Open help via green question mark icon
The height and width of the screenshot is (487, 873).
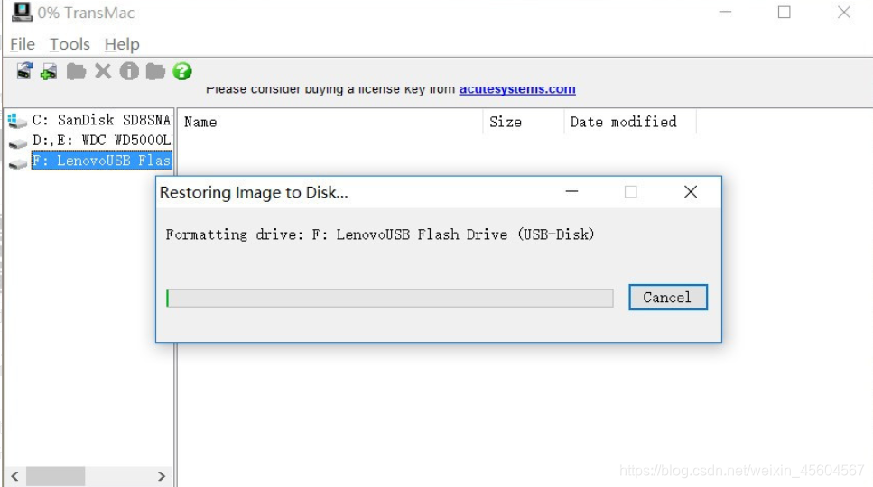[182, 71]
